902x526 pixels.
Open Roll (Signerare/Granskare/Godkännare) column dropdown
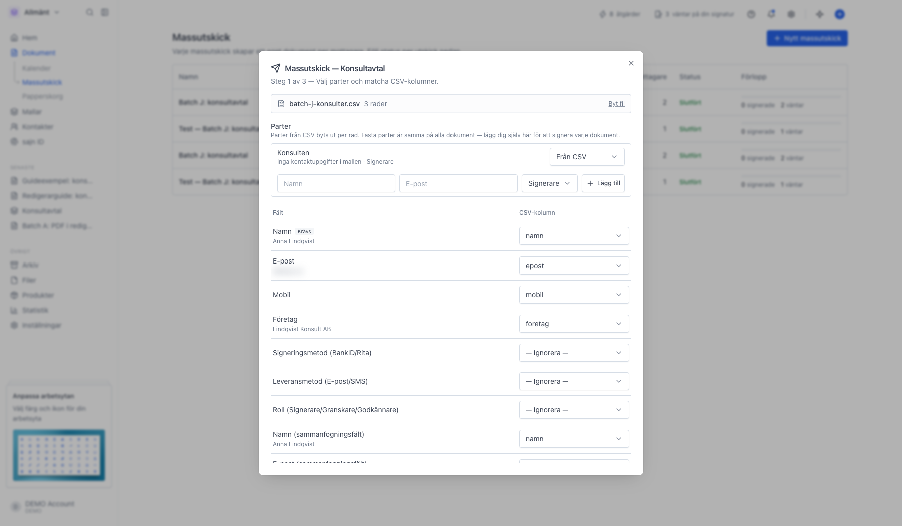pos(574,410)
